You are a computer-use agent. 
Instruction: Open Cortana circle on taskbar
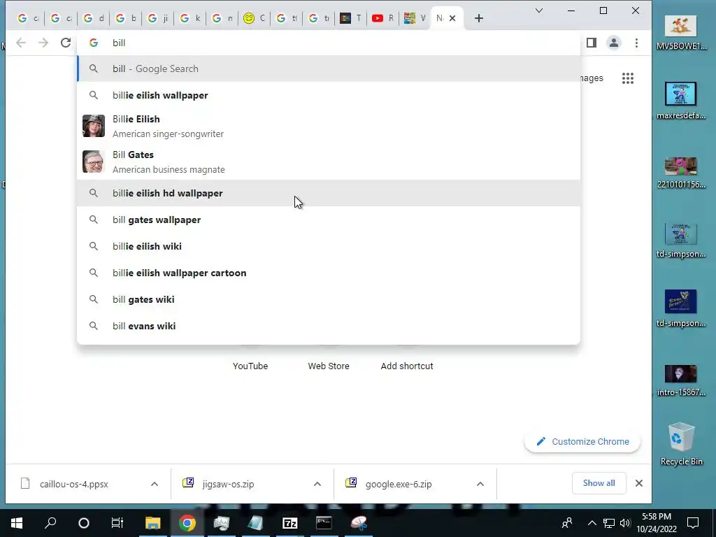tap(84, 522)
